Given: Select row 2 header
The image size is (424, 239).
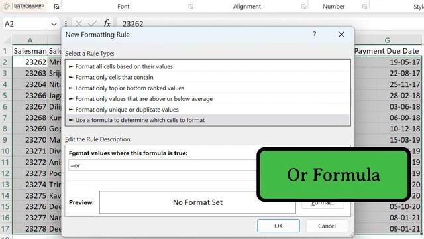Looking at the screenshot, I should pos(5,62).
